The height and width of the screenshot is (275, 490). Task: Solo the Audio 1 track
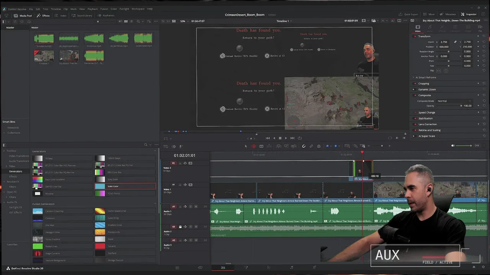tap(191, 207)
